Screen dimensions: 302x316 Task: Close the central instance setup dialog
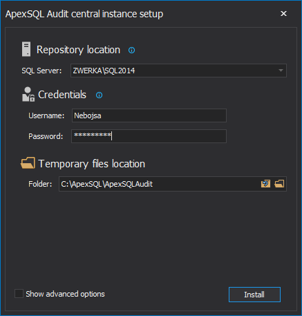[x=283, y=14]
